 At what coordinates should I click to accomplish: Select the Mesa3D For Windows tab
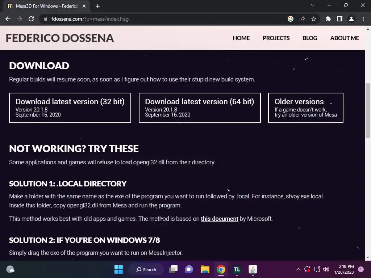pos(47,6)
